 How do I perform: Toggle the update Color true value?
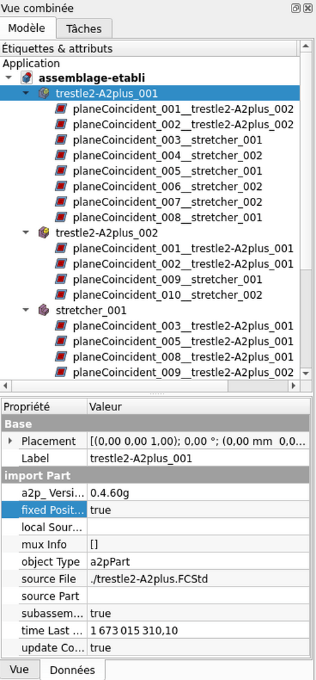point(198,647)
